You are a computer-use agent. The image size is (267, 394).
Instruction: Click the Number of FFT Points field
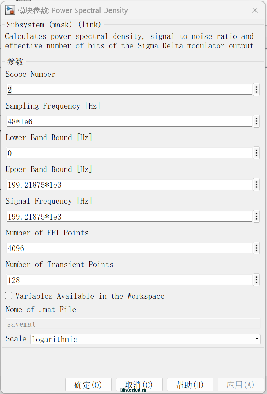(129, 248)
